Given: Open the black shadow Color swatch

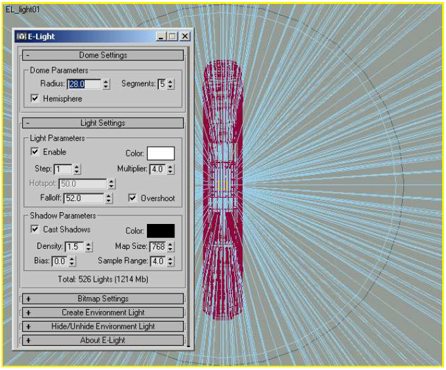Looking at the screenshot, I should point(161,231).
